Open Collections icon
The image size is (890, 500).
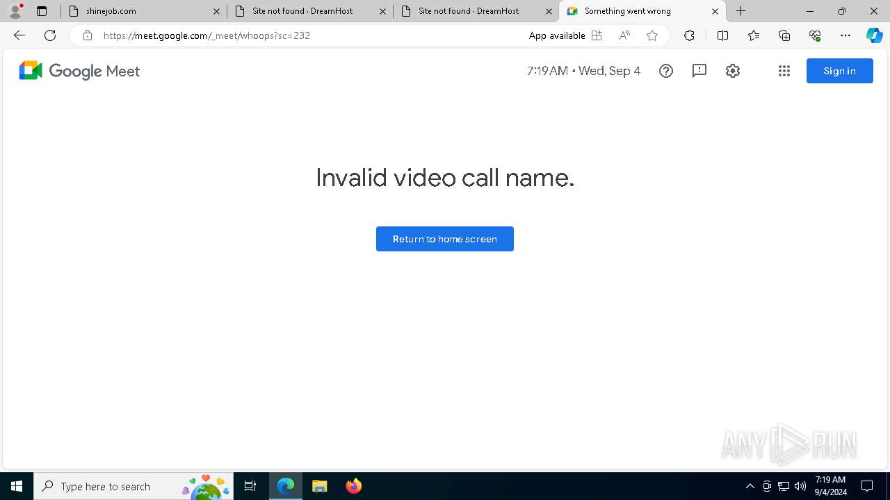(784, 35)
